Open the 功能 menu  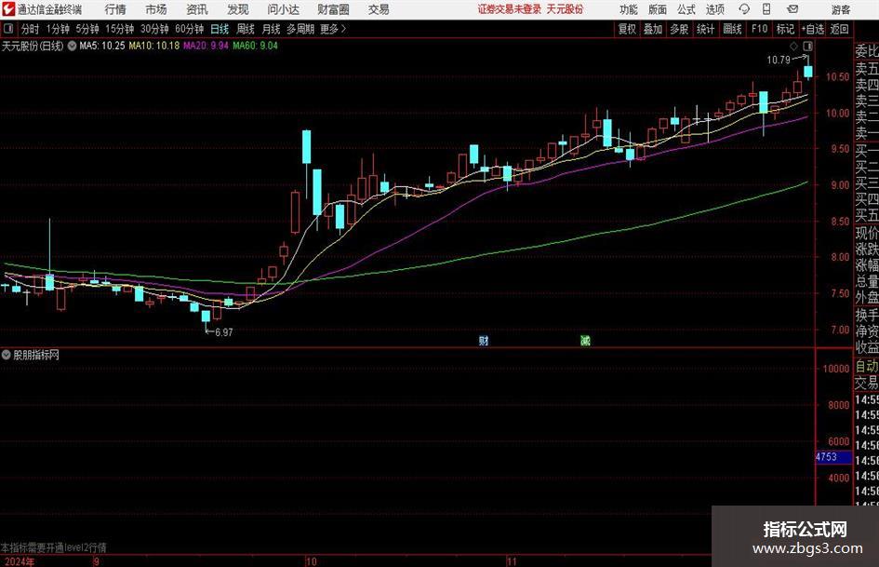(x=629, y=9)
